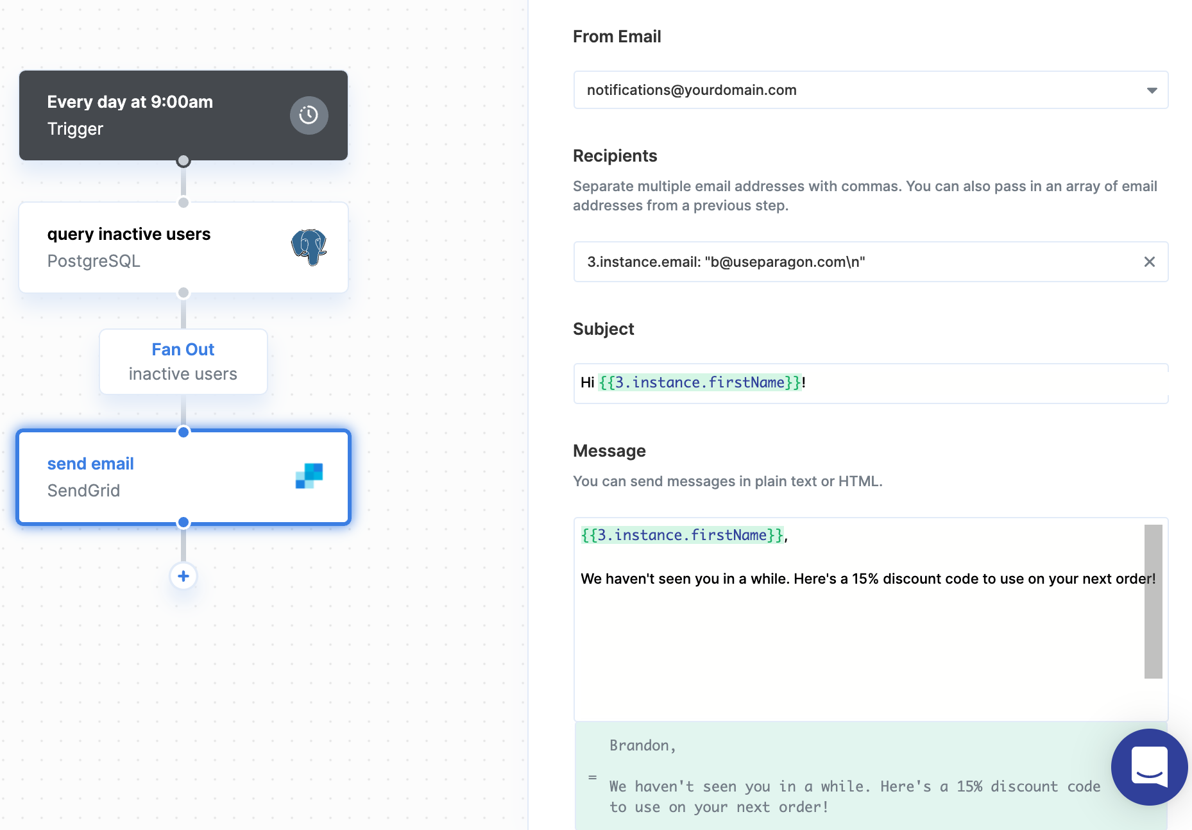Click into the Subject input field
Viewport: 1192px width, 830px height.
click(871, 383)
